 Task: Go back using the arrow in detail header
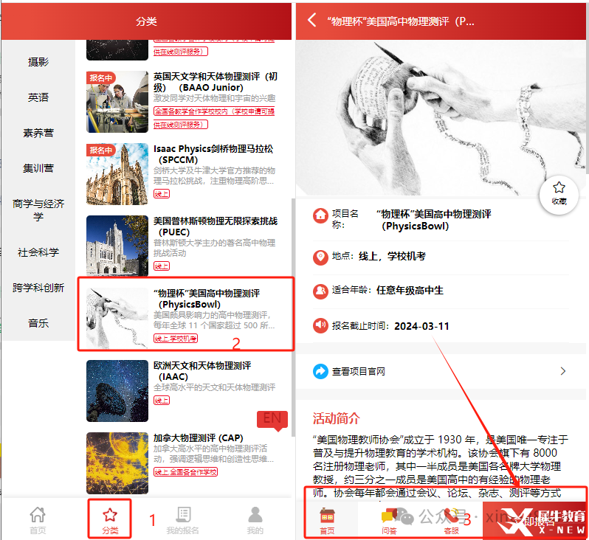[x=311, y=20]
